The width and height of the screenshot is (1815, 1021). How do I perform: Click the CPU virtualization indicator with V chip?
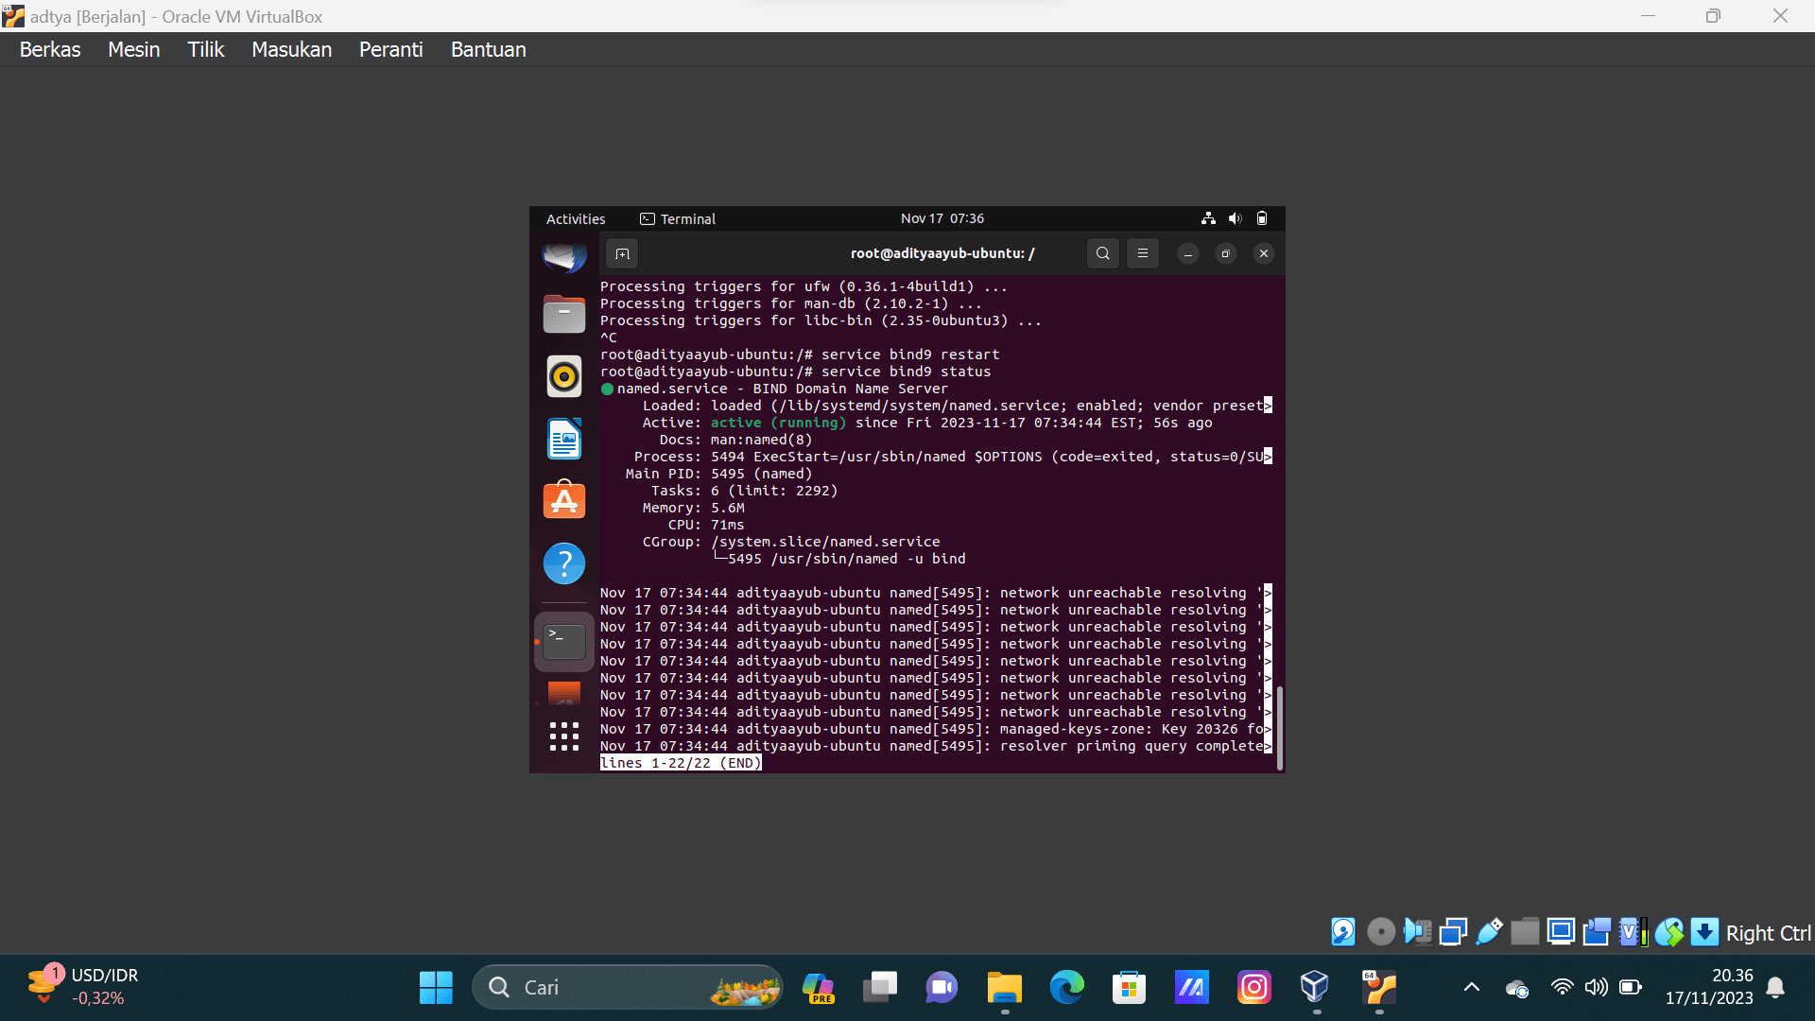pos(1633,932)
